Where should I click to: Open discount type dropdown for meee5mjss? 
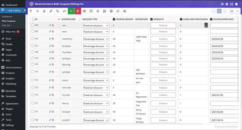pyautogui.click(x=96, y=39)
